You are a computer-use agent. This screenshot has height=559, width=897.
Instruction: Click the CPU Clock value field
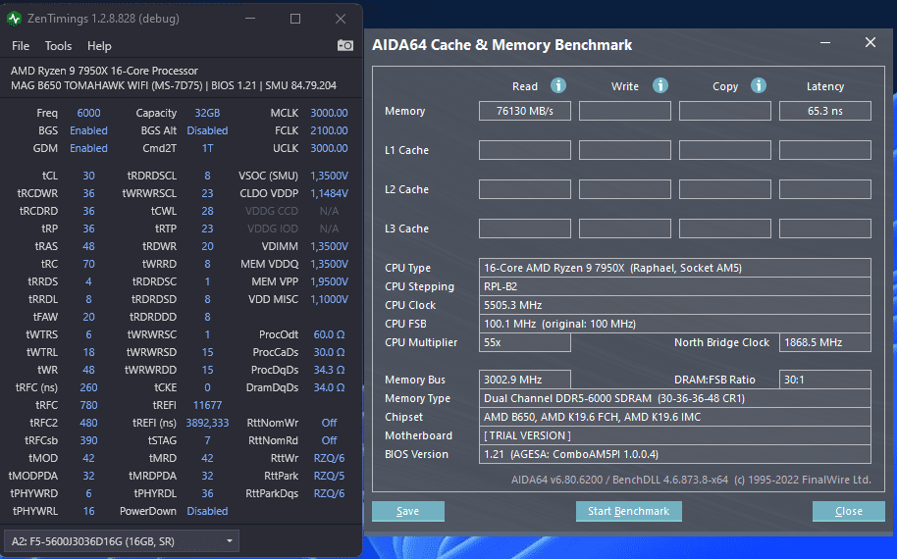pos(675,305)
